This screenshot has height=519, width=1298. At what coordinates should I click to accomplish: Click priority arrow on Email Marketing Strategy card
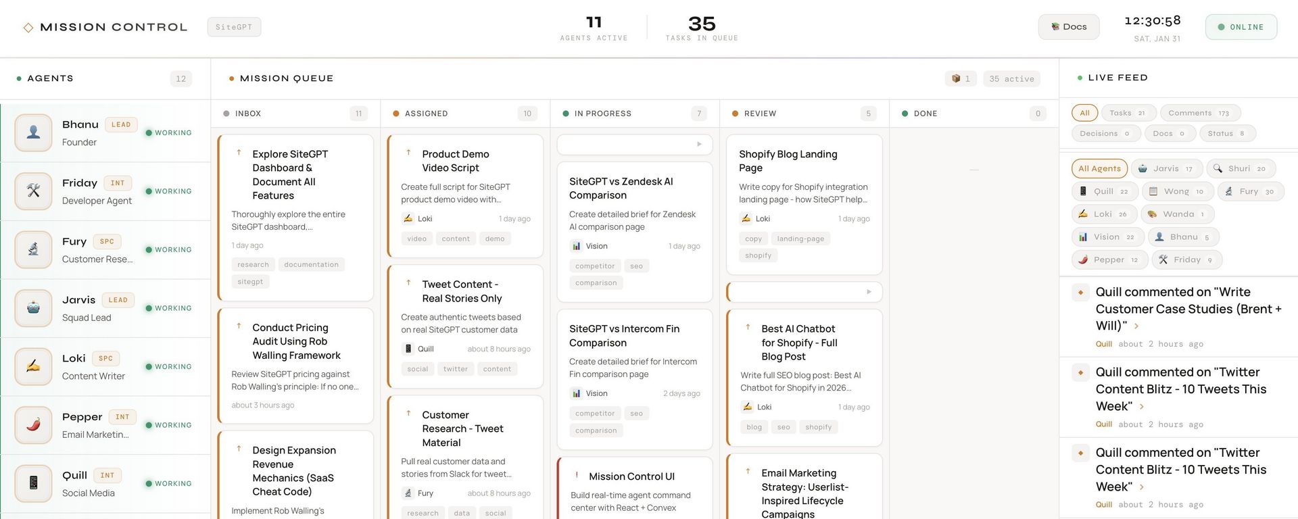[748, 472]
